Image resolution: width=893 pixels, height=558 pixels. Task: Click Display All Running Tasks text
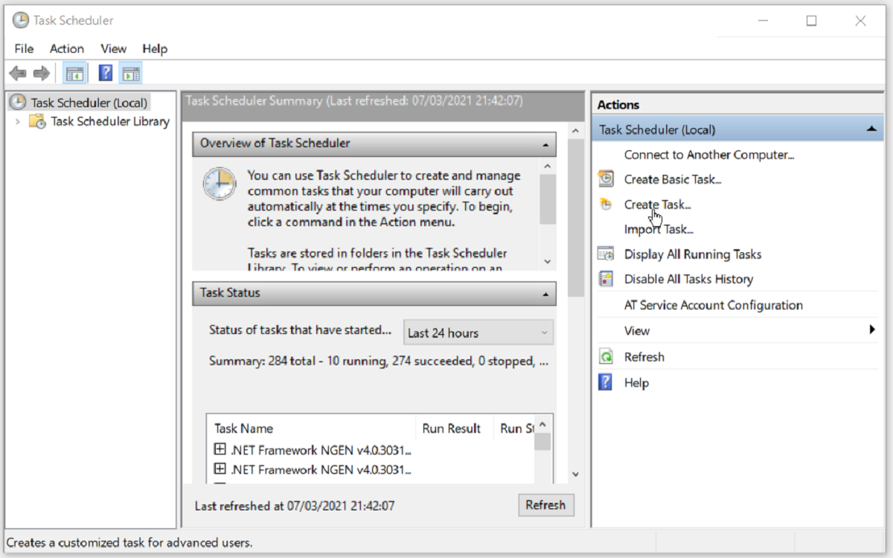coord(693,254)
